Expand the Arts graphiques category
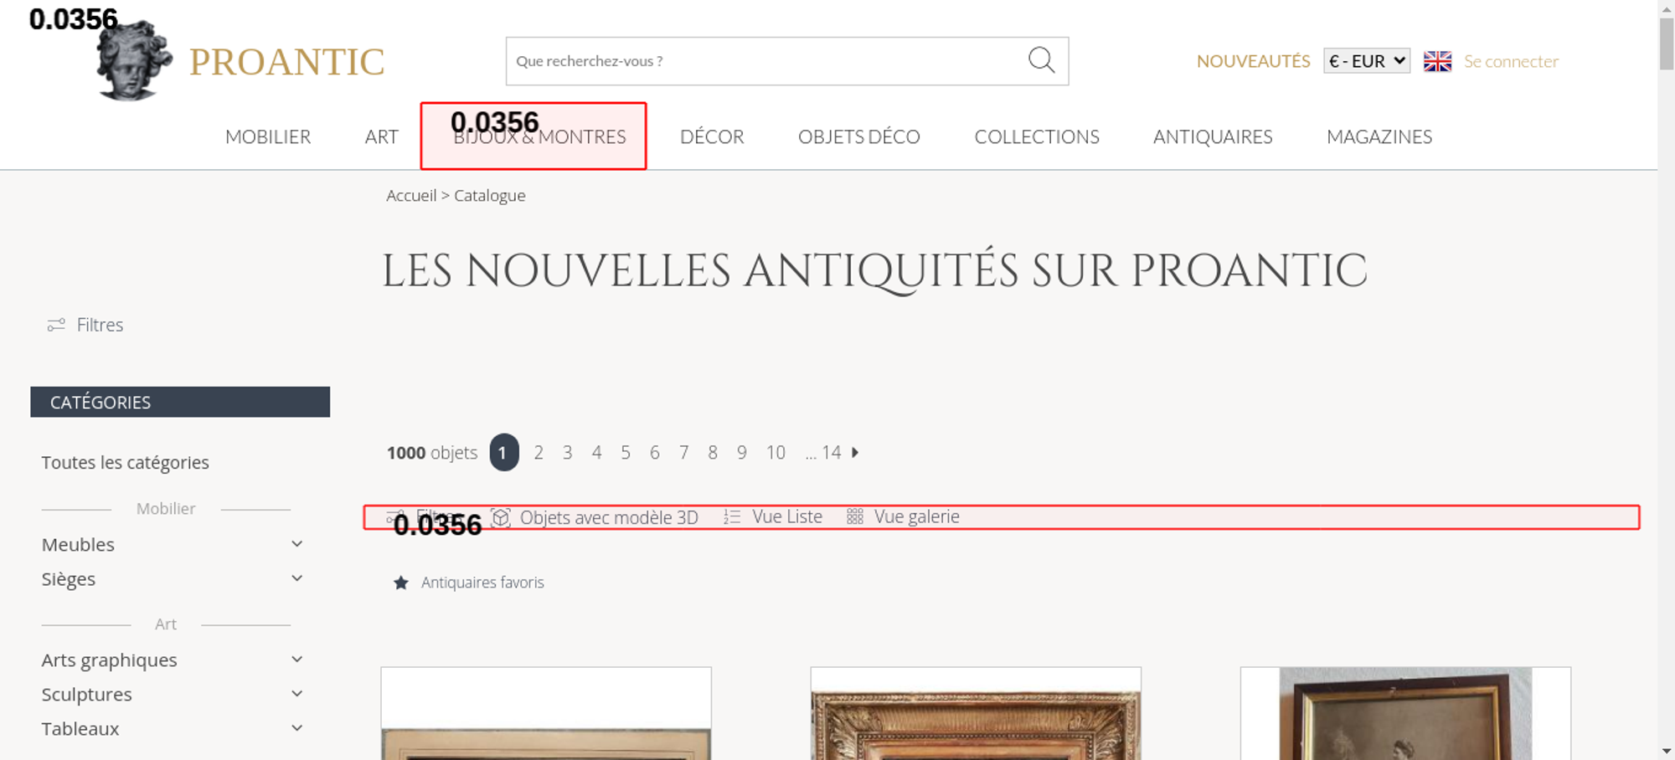This screenshot has height=760, width=1675. click(296, 660)
